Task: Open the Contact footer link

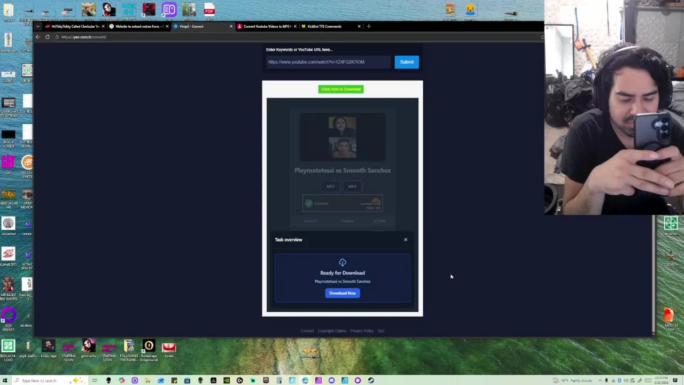Action: (307, 331)
